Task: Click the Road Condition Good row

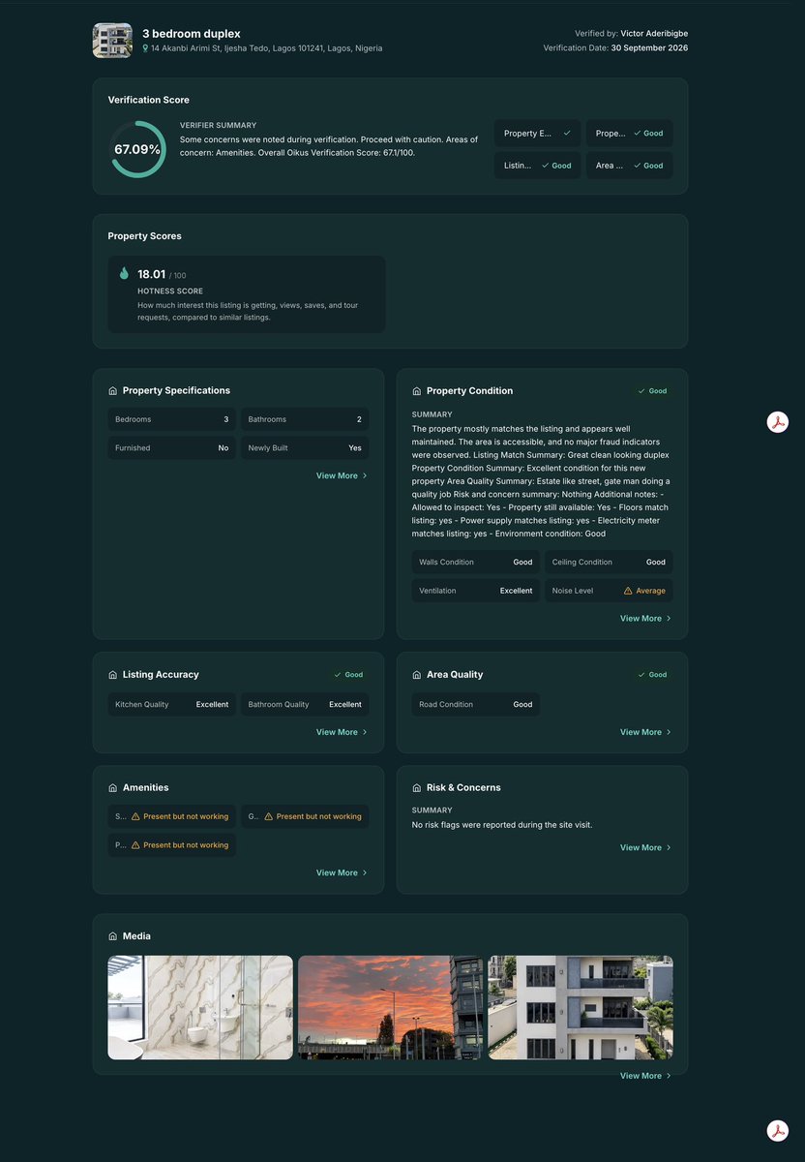Action: click(476, 704)
